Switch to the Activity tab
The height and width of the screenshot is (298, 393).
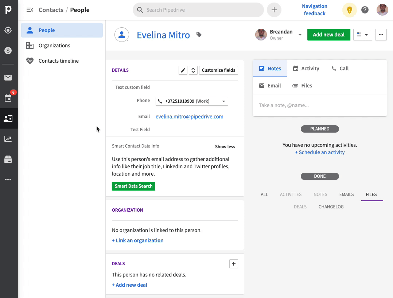click(x=306, y=68)
